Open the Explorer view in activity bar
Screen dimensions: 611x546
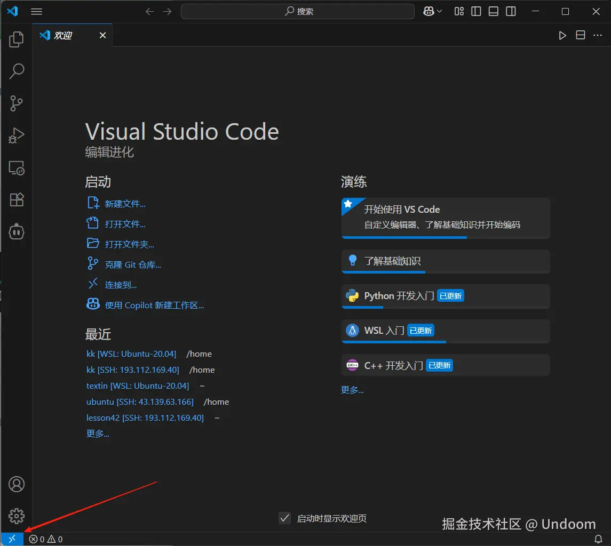17,39
